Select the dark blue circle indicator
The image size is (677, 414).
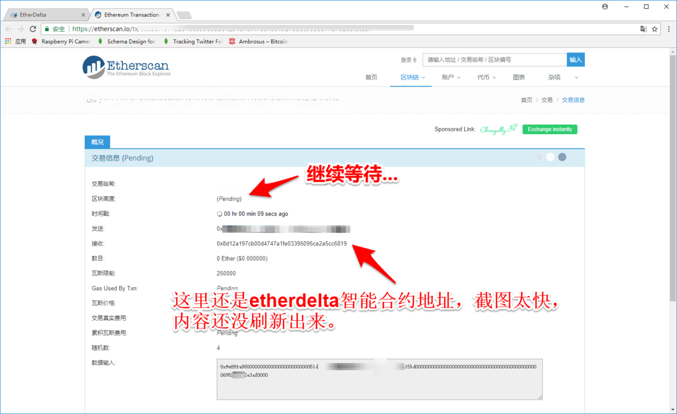562,157
